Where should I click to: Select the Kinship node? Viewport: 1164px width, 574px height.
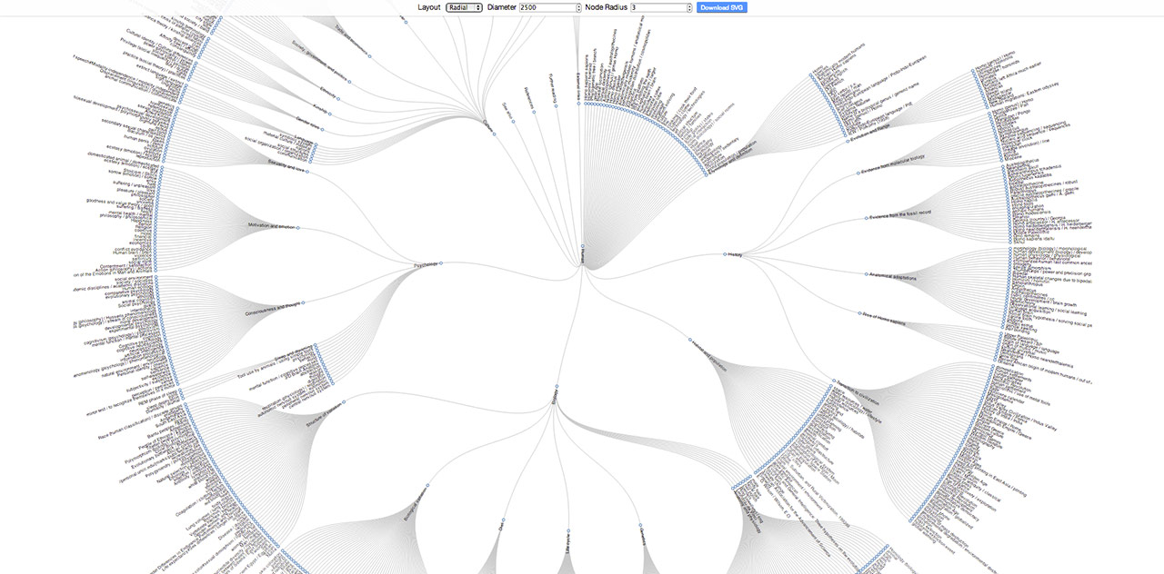click(x=330, y=115)
